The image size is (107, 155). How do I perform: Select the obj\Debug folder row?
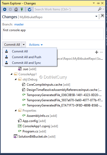30,79
